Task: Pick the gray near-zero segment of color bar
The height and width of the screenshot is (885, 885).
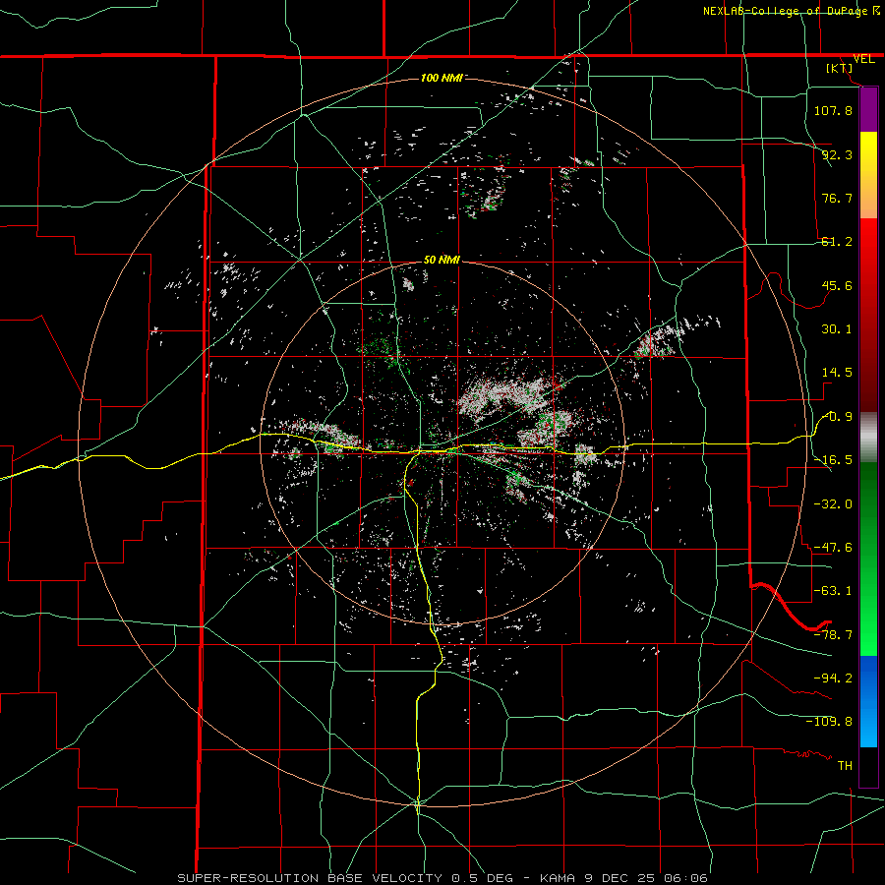Action: click(868, 438)
